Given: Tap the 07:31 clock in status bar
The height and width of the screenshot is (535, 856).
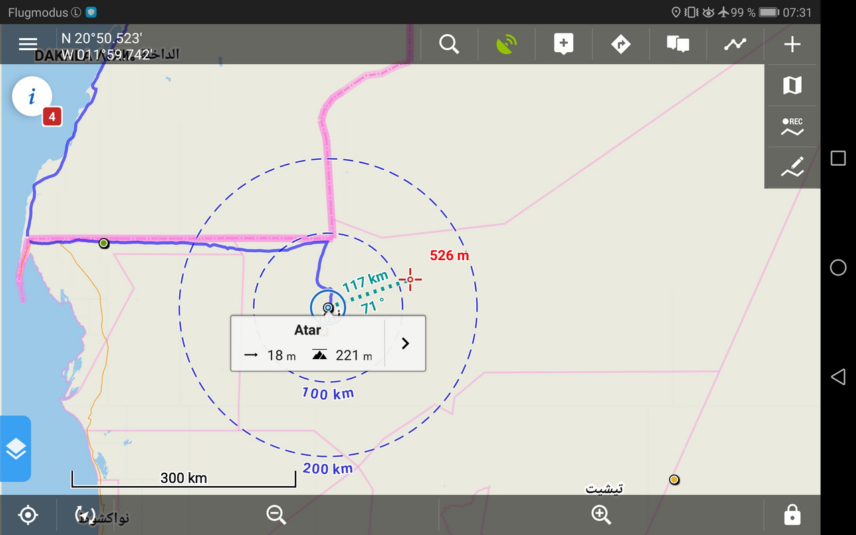Looking at the screenshot, I should (797, 13).
